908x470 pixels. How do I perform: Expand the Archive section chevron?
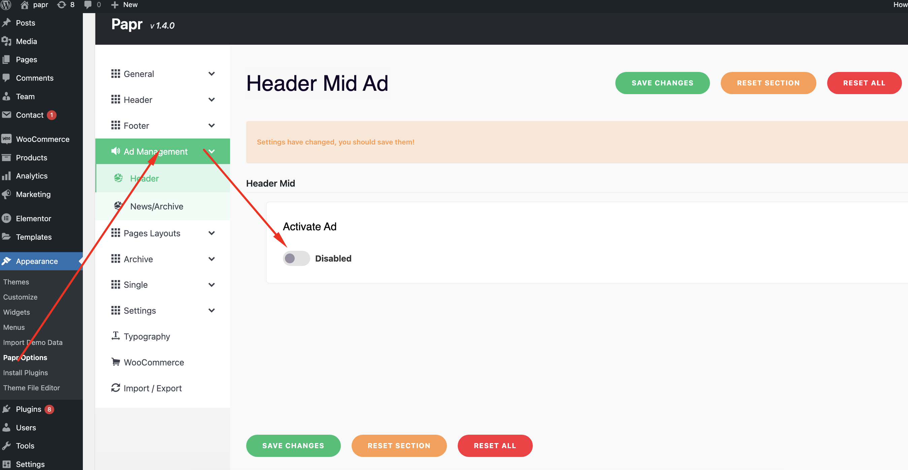[212, 259]
